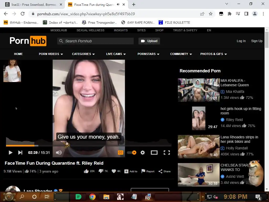The image size is (269, 202).
Task: Toggle the browser side panel icon
Action: [x=246, y=14]
